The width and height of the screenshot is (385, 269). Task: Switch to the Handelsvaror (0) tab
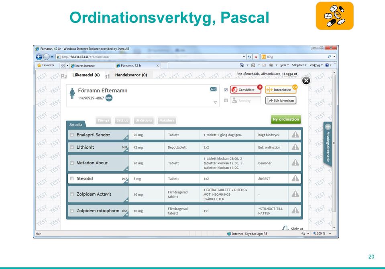click(131, 75)
